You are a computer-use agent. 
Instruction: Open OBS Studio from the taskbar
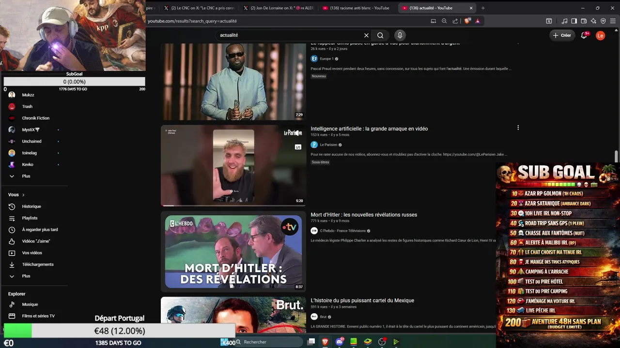coord(382,342)
